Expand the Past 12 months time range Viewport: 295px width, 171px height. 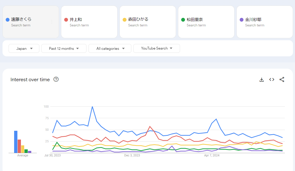click(x=64, y=49)
